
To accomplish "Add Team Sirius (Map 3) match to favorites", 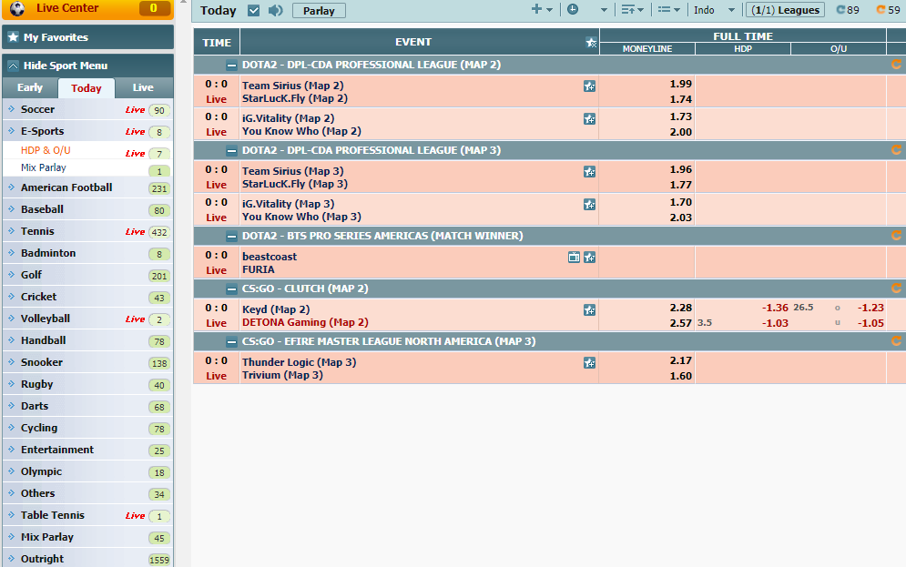I will (589, 171).
